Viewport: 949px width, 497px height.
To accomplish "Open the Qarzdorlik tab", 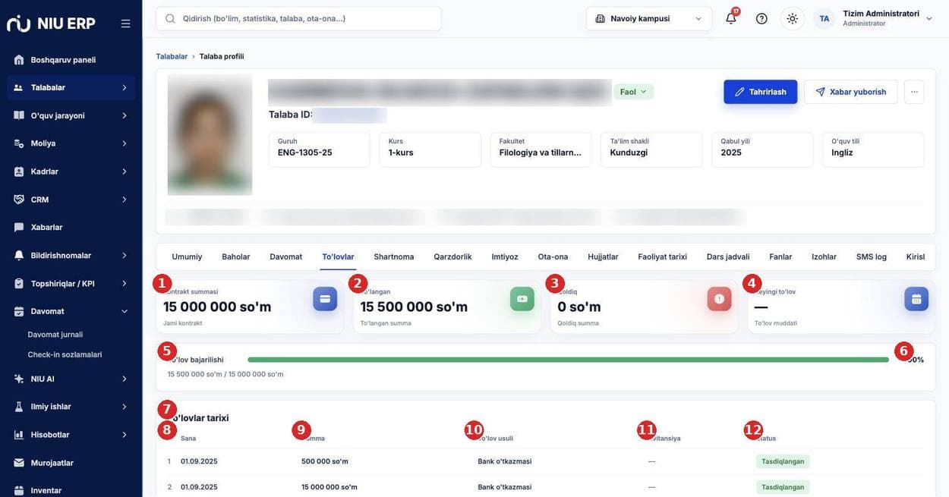I will click(x=452, y=256).
